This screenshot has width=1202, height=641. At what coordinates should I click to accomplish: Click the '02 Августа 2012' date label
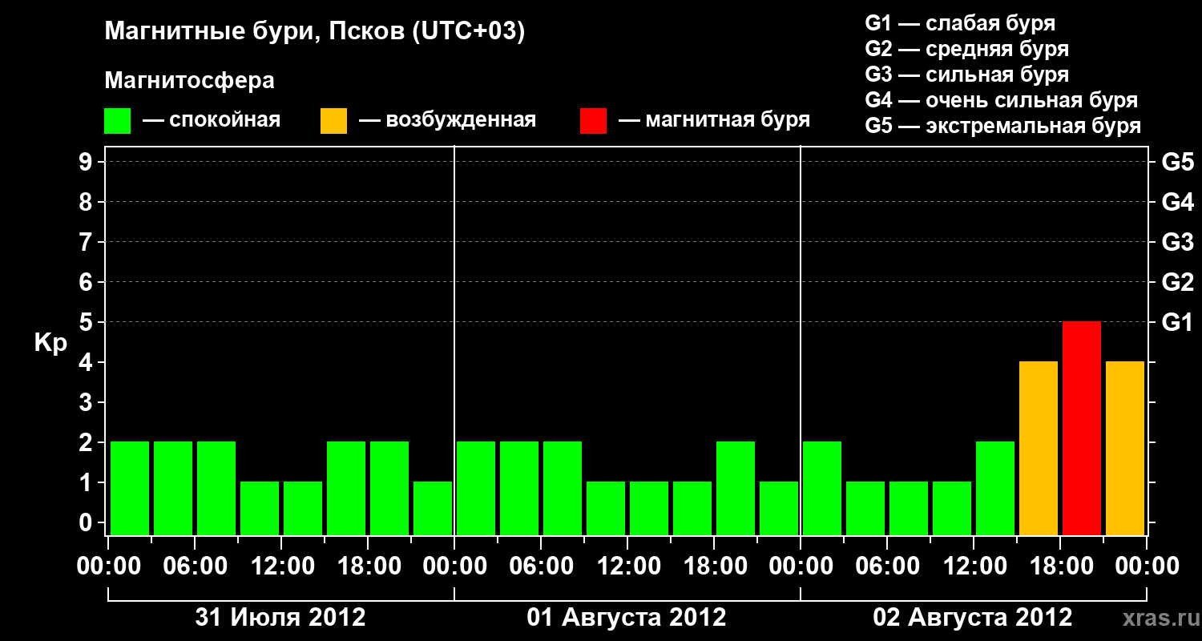coord(973,617)
